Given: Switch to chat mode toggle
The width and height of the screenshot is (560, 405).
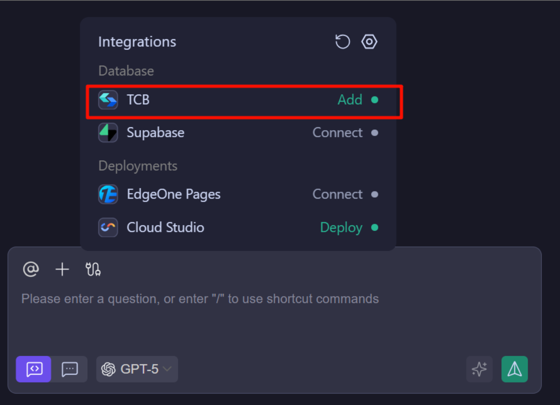Looking at the screenshot, I should 70,369.
